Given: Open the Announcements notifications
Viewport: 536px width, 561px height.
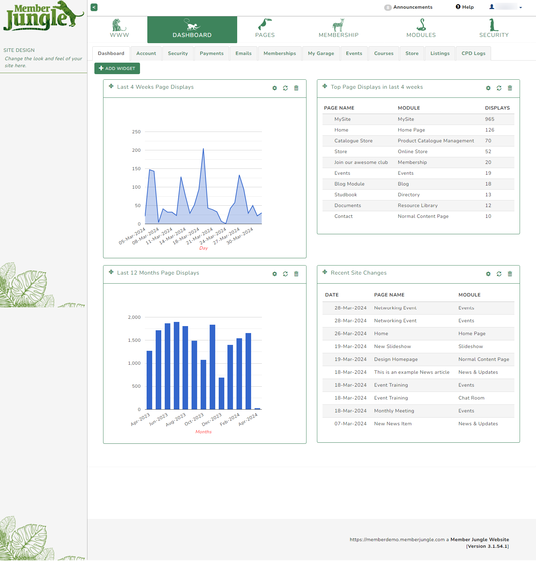Looking at the screenshot, I should tap(408, 7).
